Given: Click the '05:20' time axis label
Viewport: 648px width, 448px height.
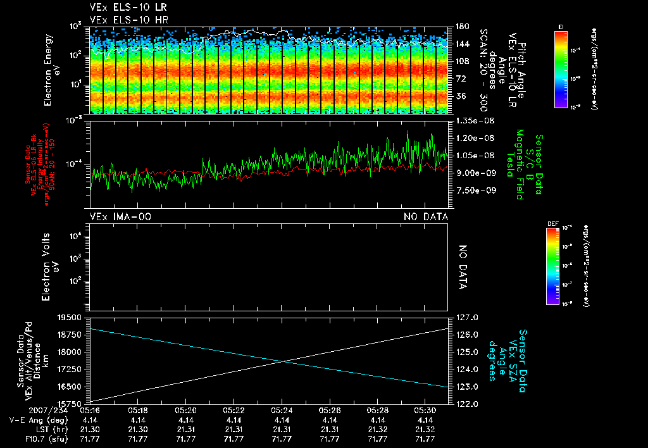Looking at the screenshot, I should (185, 411).
